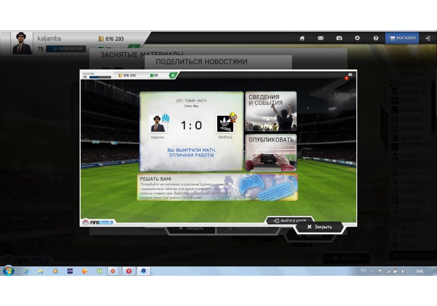Click the 616 293 coins balance in top bar
This screenshot has height=306, width=437.
pyautogui.click(x=111, y=39)
